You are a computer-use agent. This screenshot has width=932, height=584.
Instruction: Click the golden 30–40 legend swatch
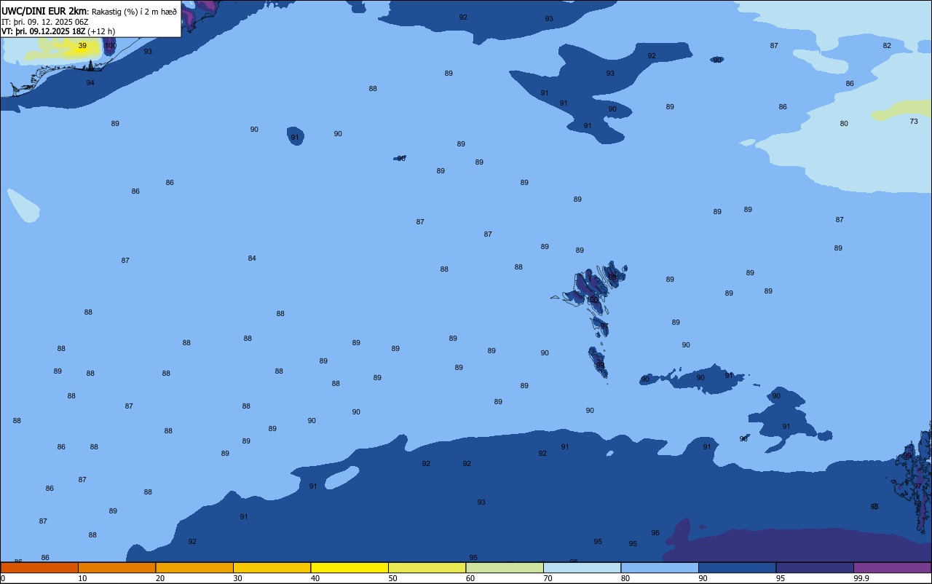272,567
